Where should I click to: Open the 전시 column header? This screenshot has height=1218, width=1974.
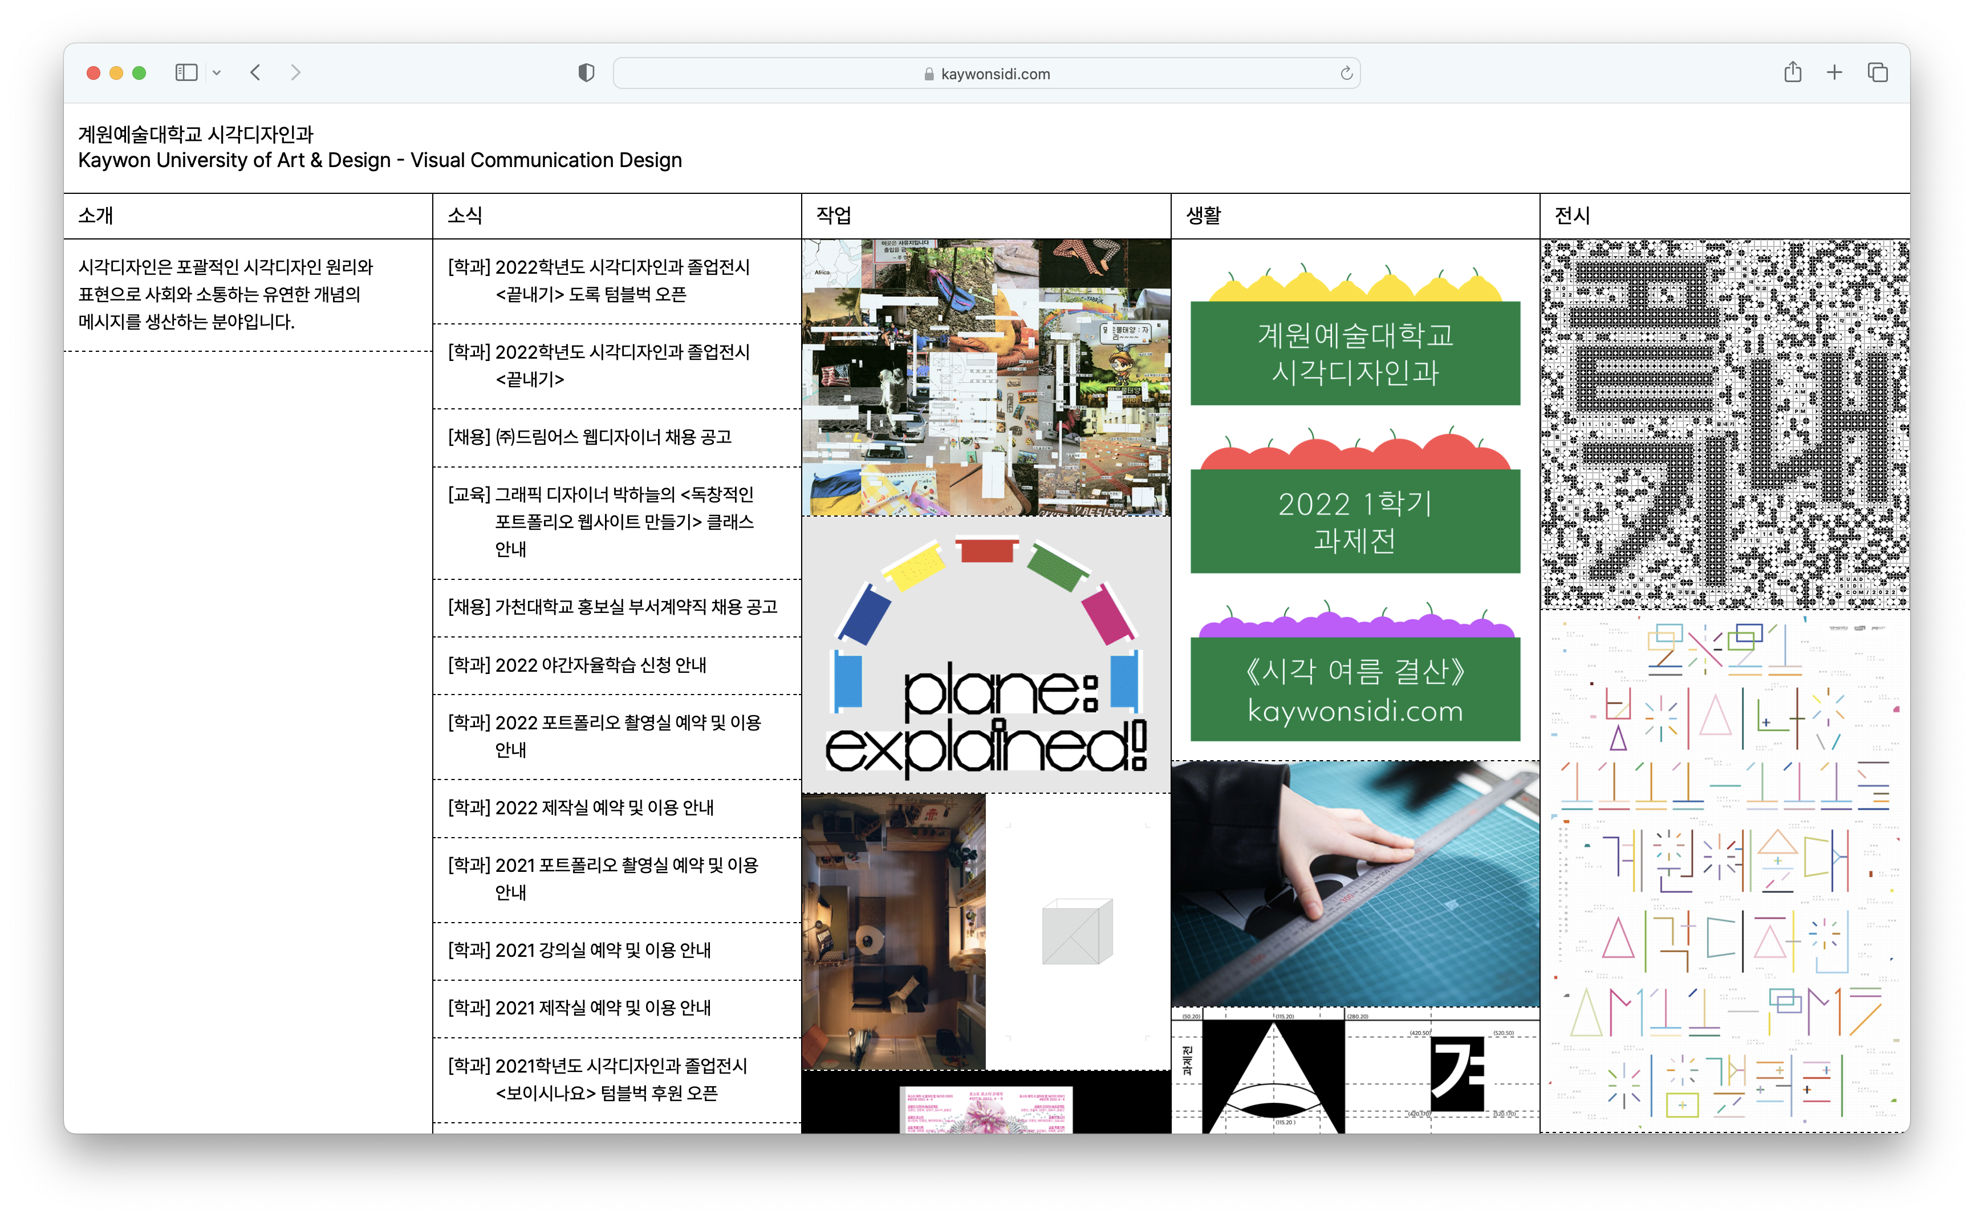[1572, 215]
